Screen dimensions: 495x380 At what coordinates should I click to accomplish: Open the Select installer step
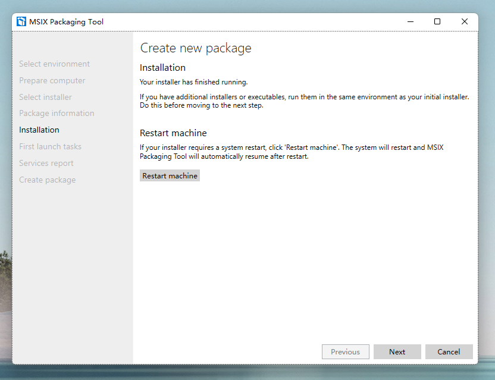[45, 97]
